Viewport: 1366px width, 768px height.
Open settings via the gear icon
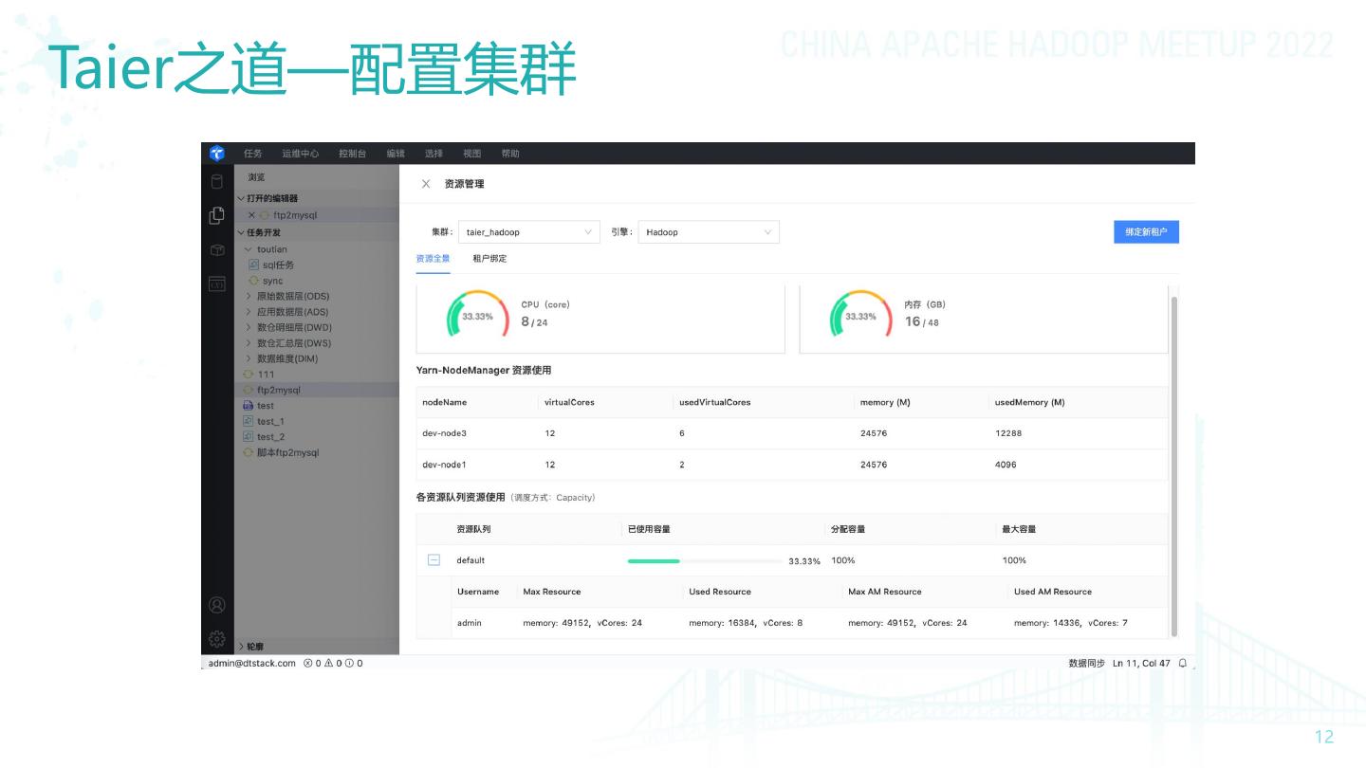pyautogui.click(x=217, y=640)
